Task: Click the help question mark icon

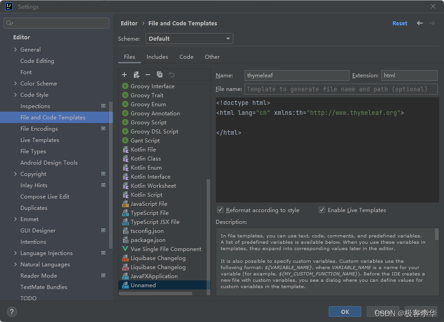Action: [x=12, y=312]
